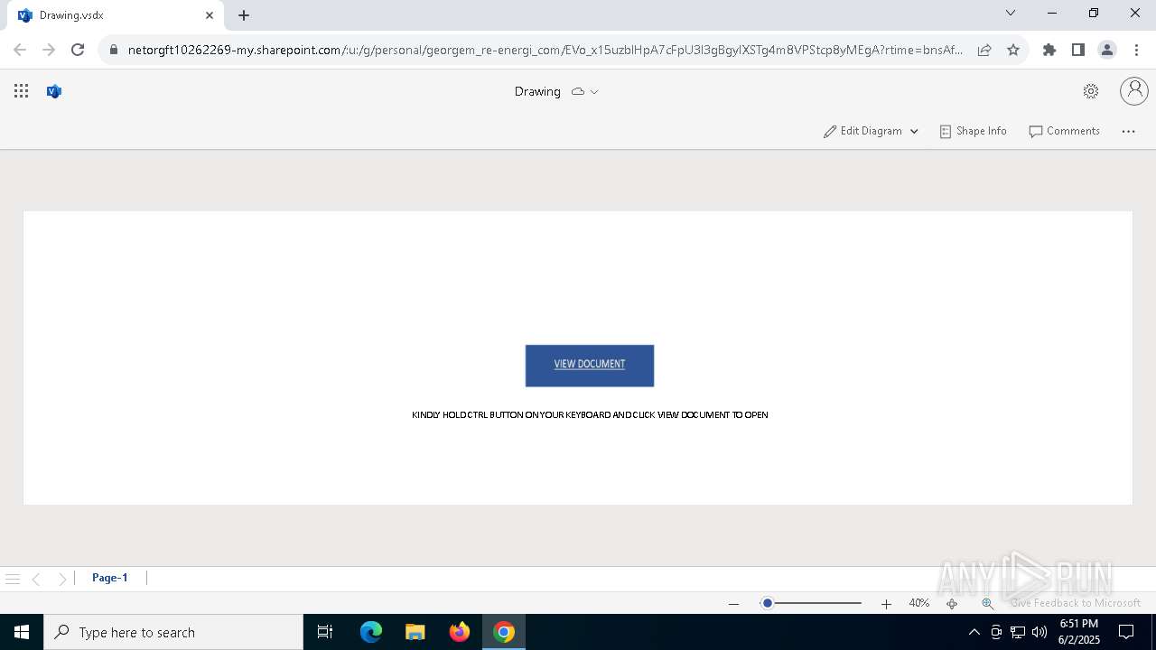
Task: Open the volume control tray icon
Action: click(1039, 632)
